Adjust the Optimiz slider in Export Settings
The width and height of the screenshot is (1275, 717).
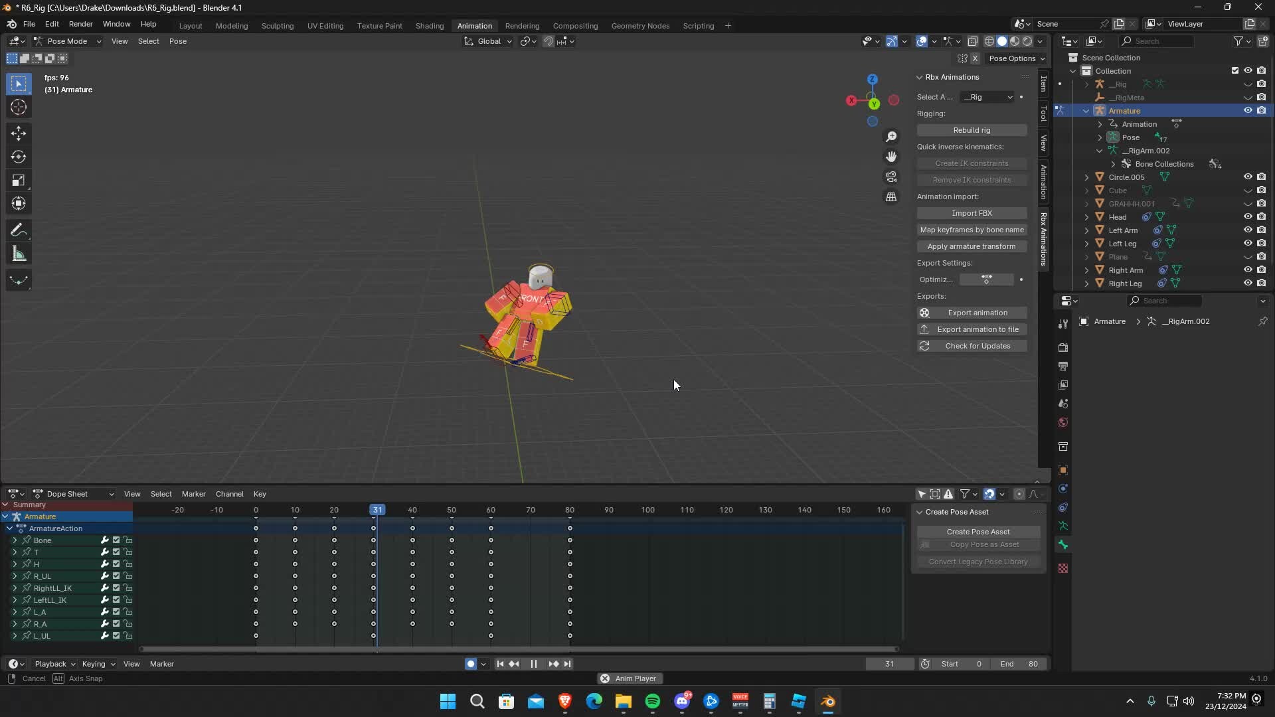coord(987,279)
